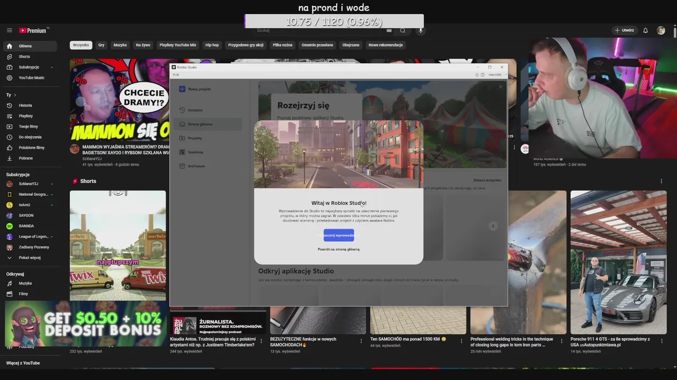Open the YouTube hamburger guide menu
The height and width of the screenshot is (380, 677).
click(x=10, y=31)
